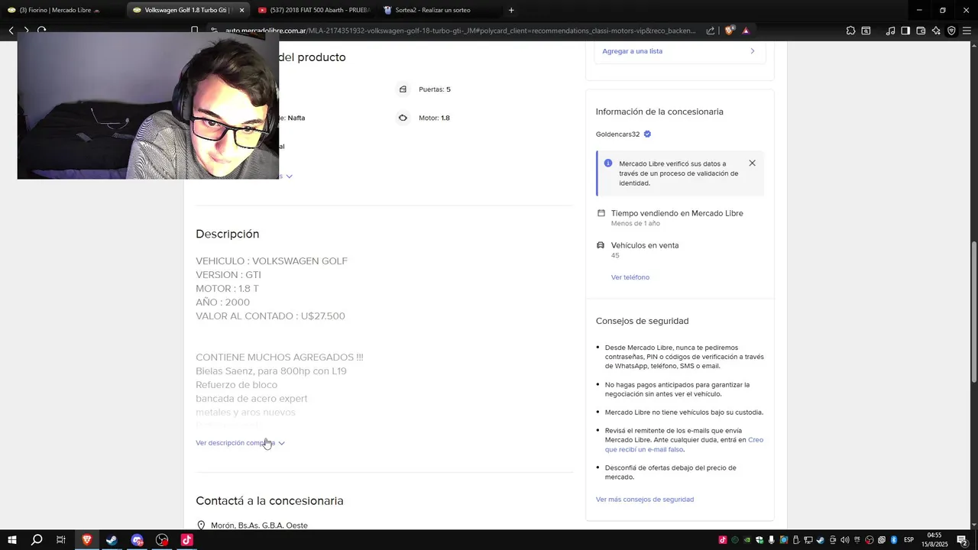The image size is (978, 550).
Task: Click the mercadolibre address bar URL
Action: 461,31
